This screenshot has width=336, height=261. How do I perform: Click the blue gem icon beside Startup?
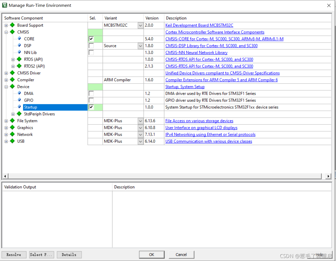19,107
